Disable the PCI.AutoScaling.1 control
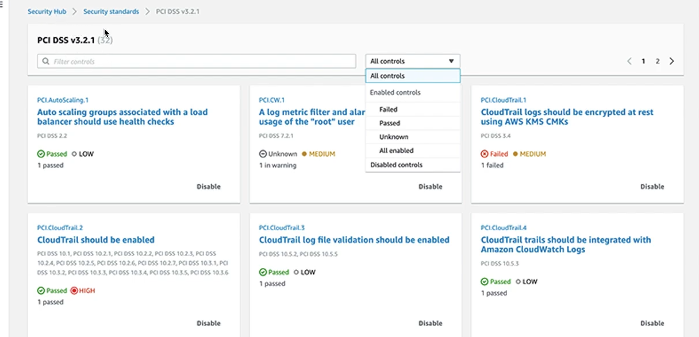The height and width of the screenshot is (337, 699). pyautogui.click(x=208, y=187)
